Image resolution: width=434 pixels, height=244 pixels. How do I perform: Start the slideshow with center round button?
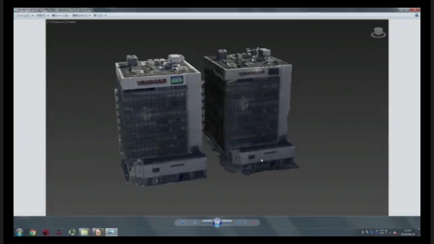tap(217, 223)
